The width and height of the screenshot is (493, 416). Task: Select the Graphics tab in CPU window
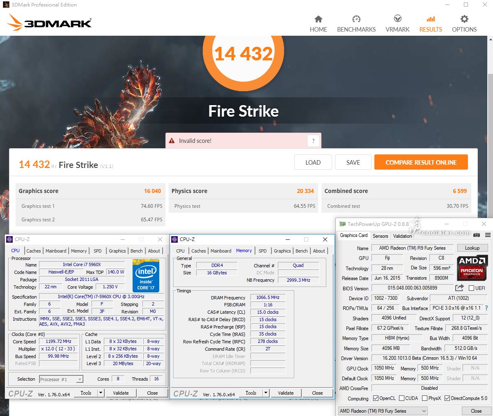pyautogui.click(x=117, y=251)
